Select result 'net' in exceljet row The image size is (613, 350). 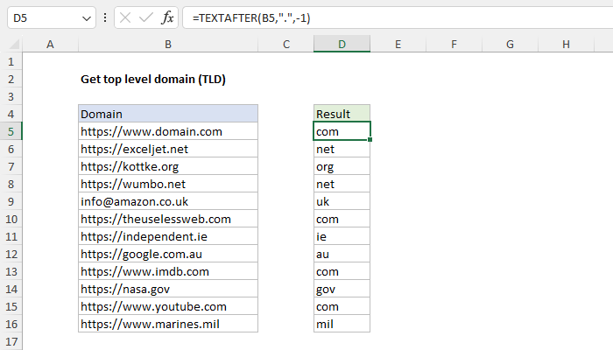point(342,150)
